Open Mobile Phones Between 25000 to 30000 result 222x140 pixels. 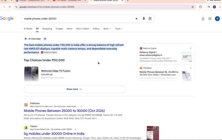(64, 111)
